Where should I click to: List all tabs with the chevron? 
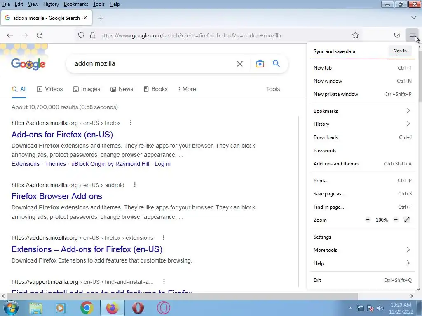(x=414, y=18)
